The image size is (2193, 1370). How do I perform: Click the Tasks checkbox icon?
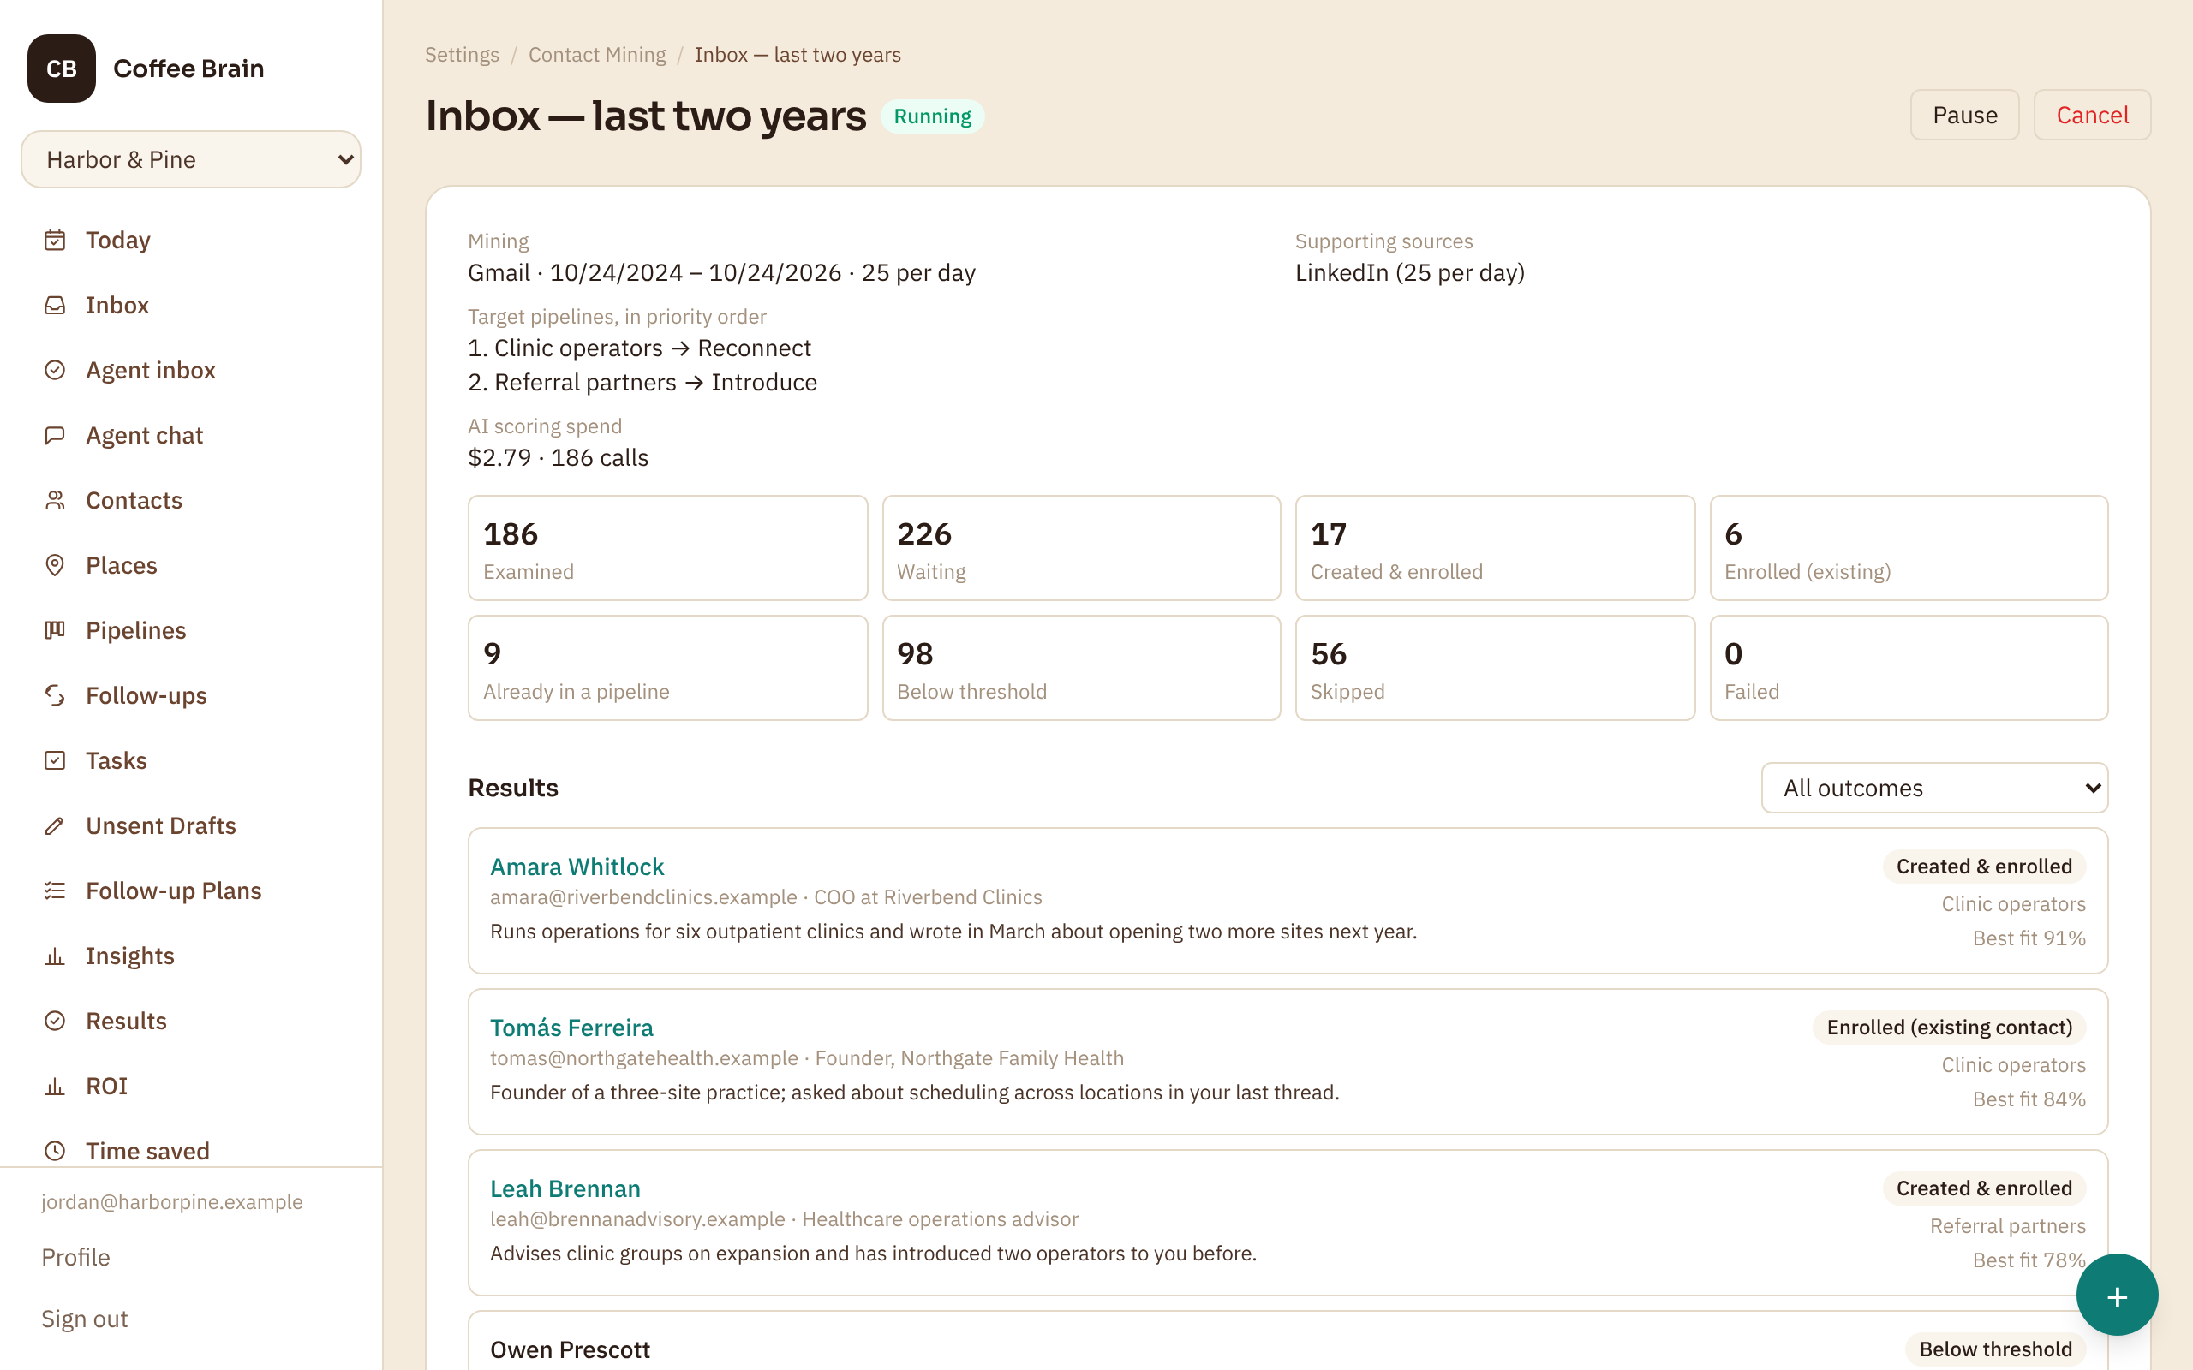pos(56,761)
